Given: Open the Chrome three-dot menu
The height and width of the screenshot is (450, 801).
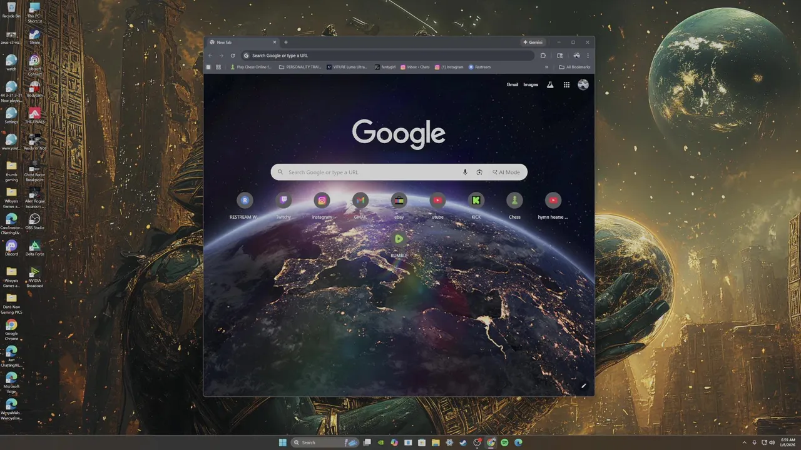Looking at the screenshot, I should (588, 55).
